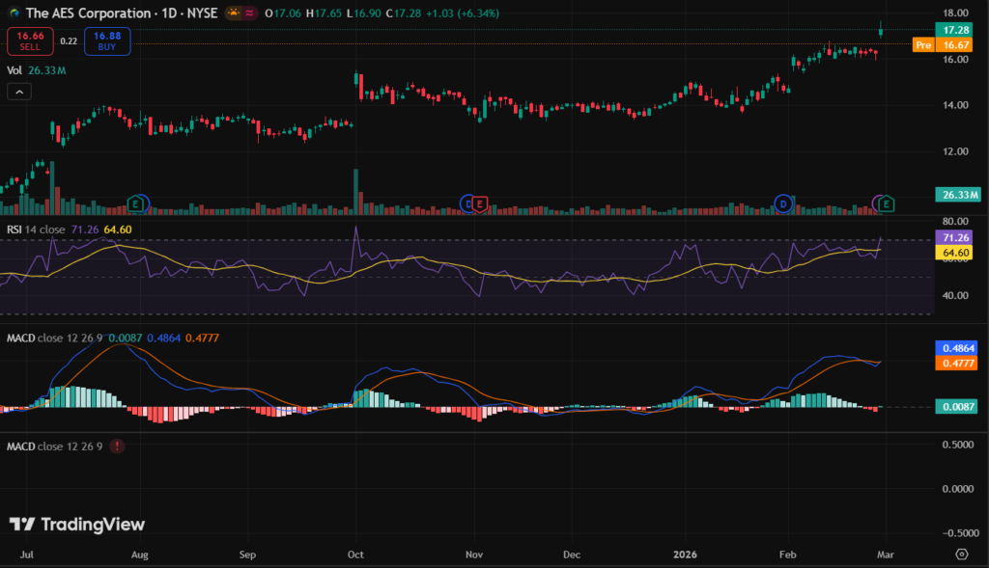Open the TradingView logo link
The height and width of the screenshot is (568, 989).
pyautogui.click(x=77, y=525)
